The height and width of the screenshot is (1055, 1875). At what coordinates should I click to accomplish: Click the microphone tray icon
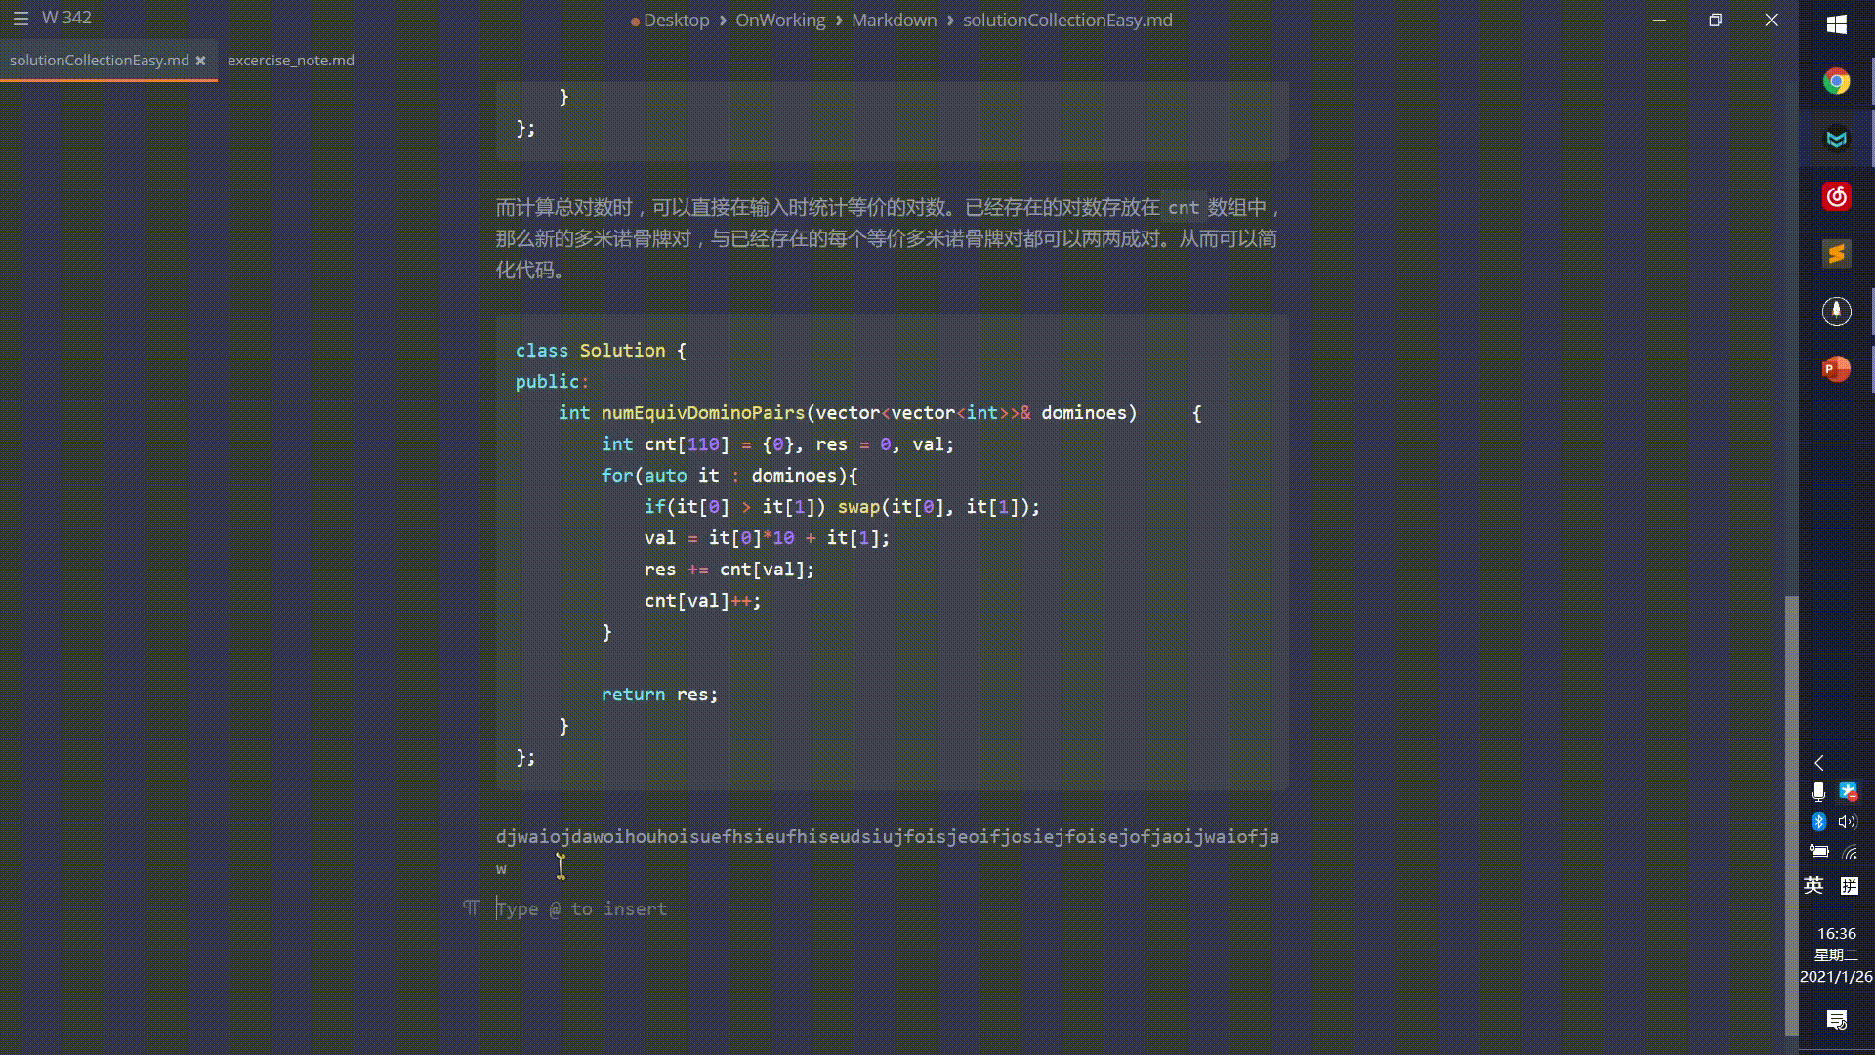coord(1818,792)
